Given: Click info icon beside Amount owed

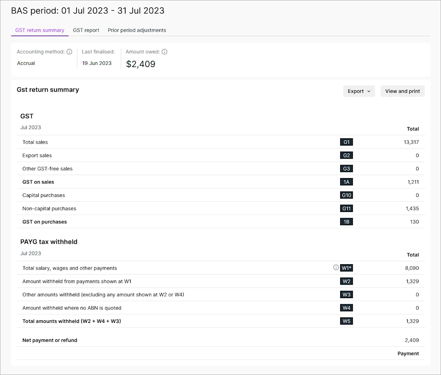Looking at the screenshot, I should pos(165,52).
